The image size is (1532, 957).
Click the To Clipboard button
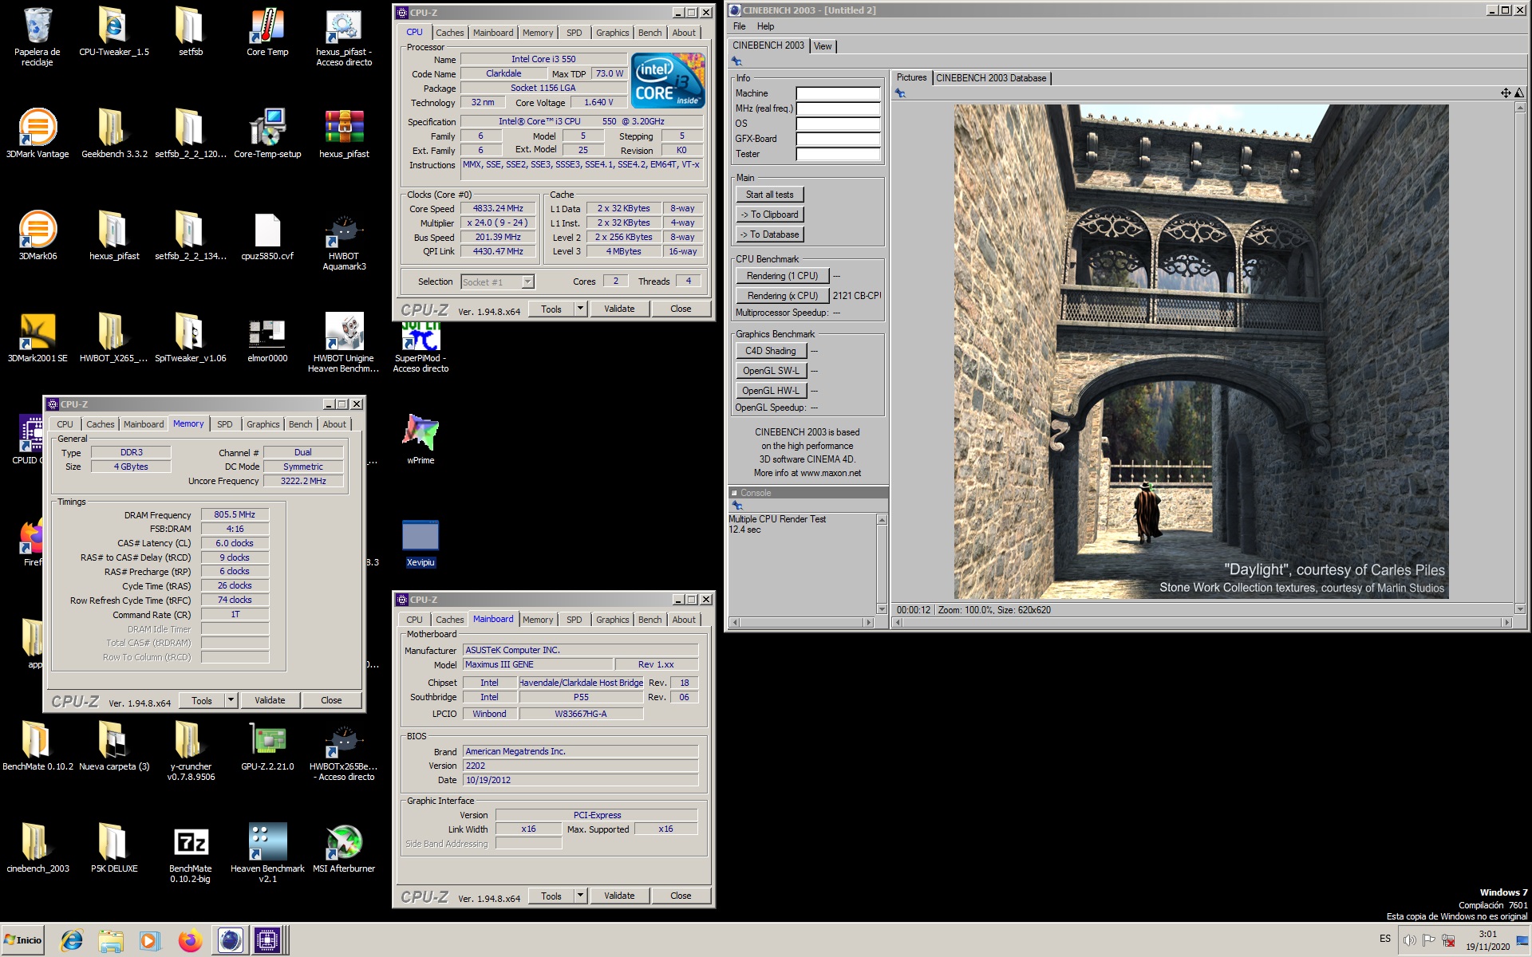click(x=769, y=215)
